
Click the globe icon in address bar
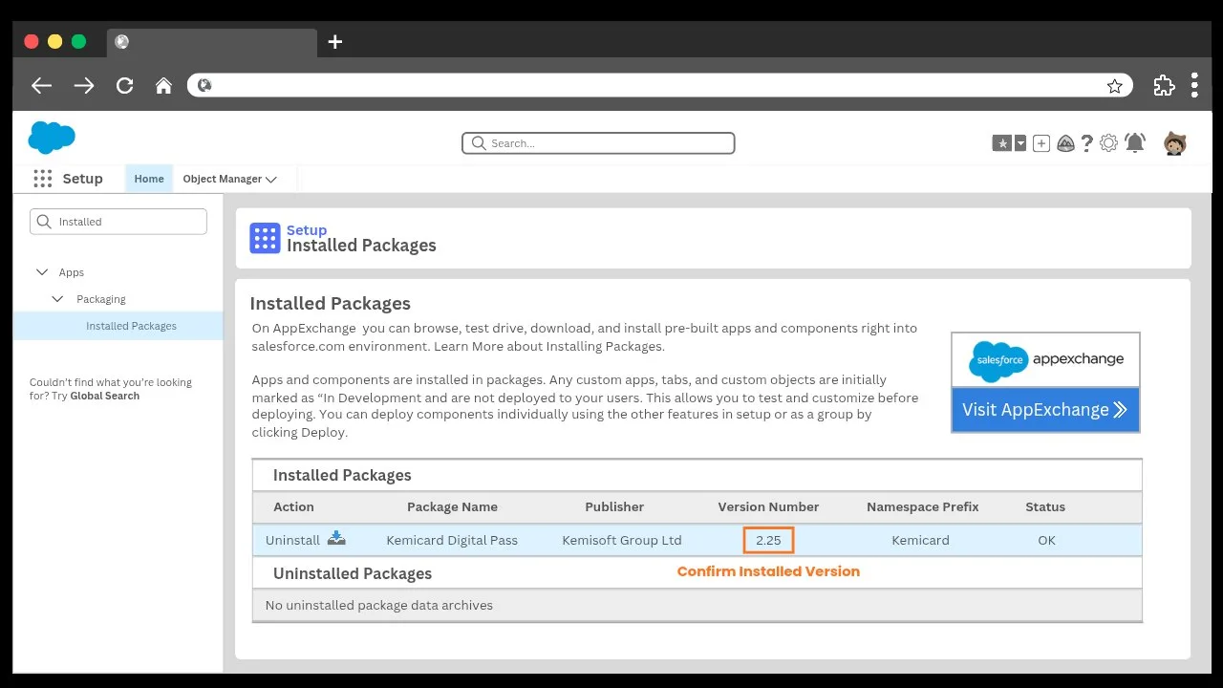tap(204, 85)
